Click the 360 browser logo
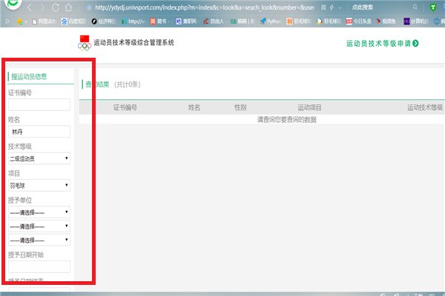Screen dimensions: 445x296 pyautogui.click(x=12, y=4)
